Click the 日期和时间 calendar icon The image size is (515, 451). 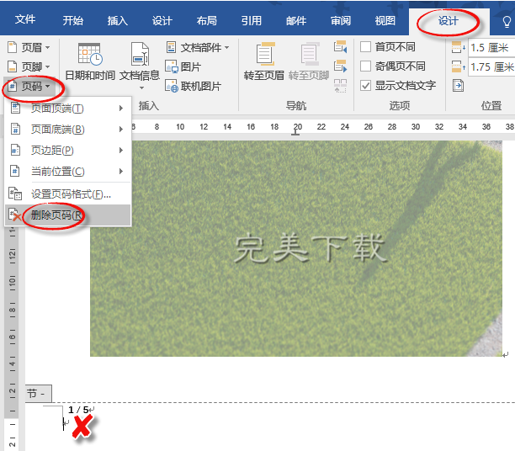coord(90,54)
